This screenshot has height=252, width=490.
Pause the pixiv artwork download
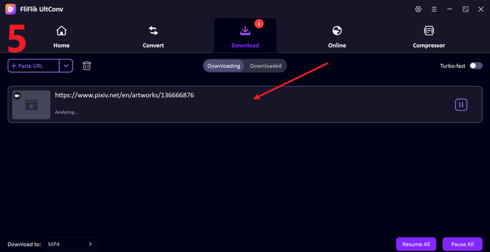tap(461, 105)
